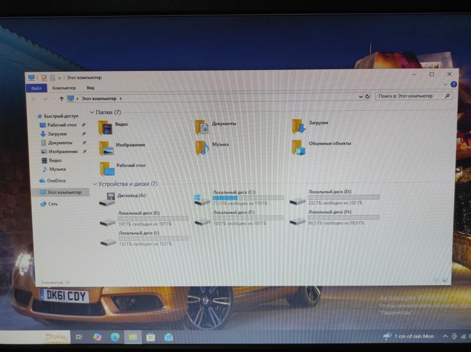Open the Загрузки folder icon
This screenshot has height=352, width=471.
pyautogui.click(x=298, y=126)
